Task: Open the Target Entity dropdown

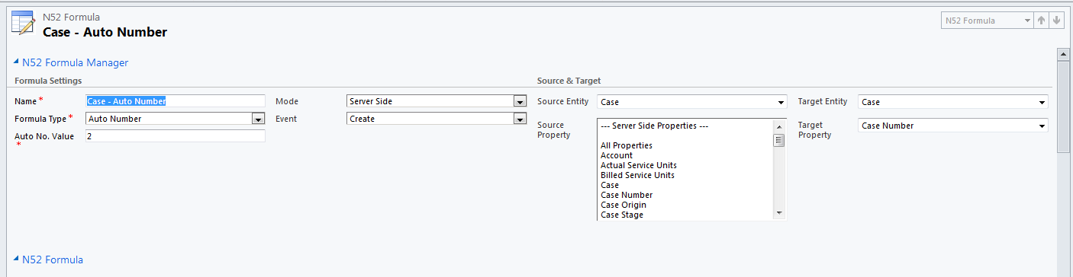Action: pyautogui.click(x=953, y=102)
